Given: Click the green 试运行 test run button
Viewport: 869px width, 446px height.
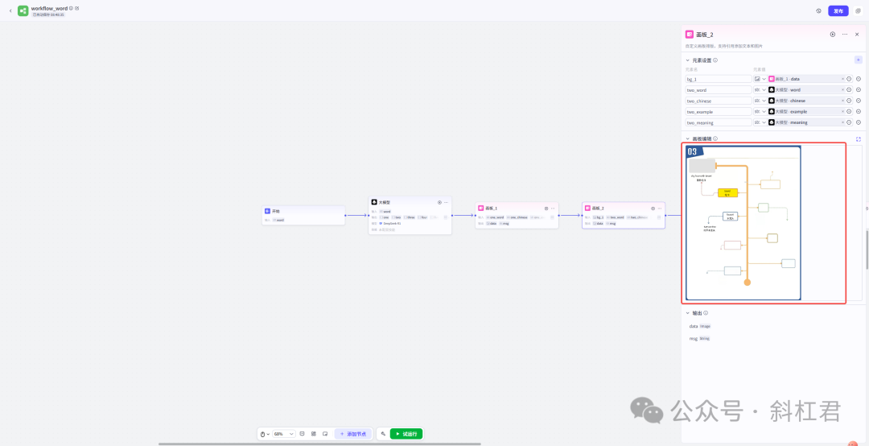Looking at the screenshot, I should tap(406, 434).
